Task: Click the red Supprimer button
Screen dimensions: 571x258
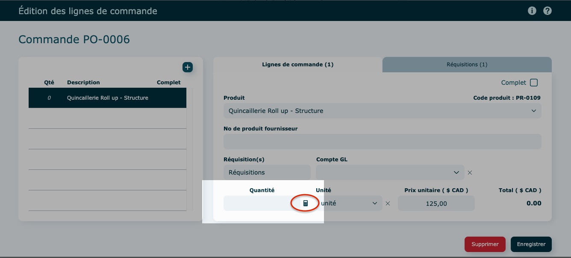Action: tap(485, 244)
